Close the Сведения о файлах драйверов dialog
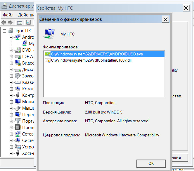The width and height of the screenshot is (194, 171). 166,19
